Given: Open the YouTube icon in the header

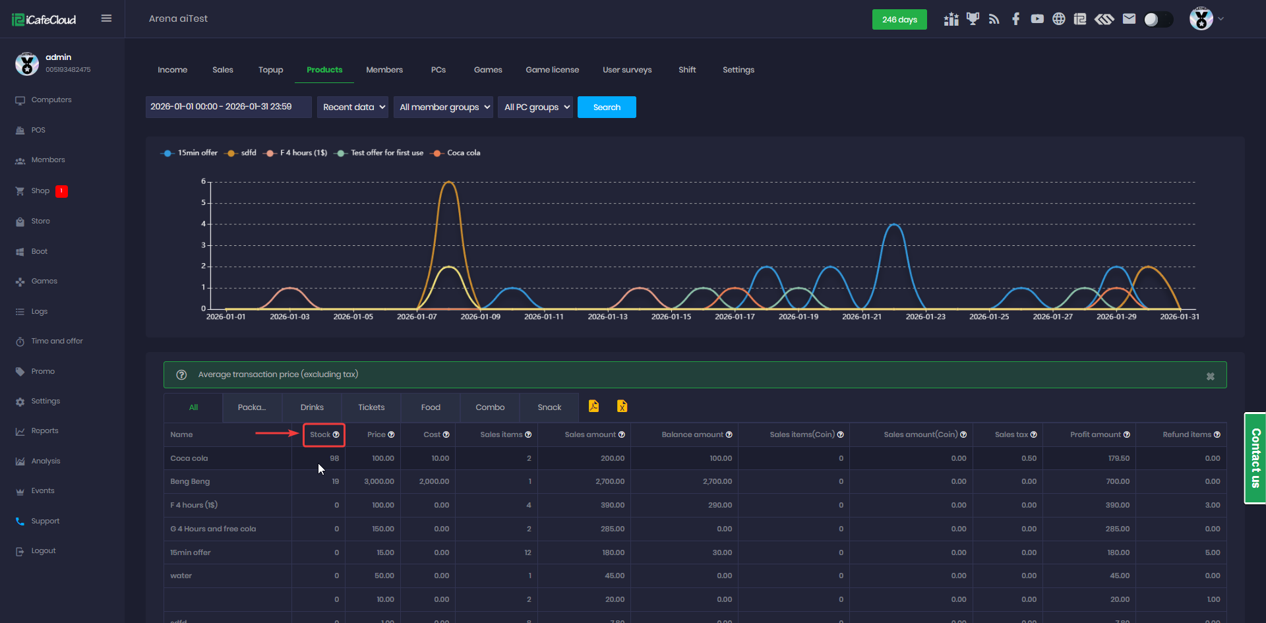Looking at the screenshot, I should click(x=1037, y=19).
